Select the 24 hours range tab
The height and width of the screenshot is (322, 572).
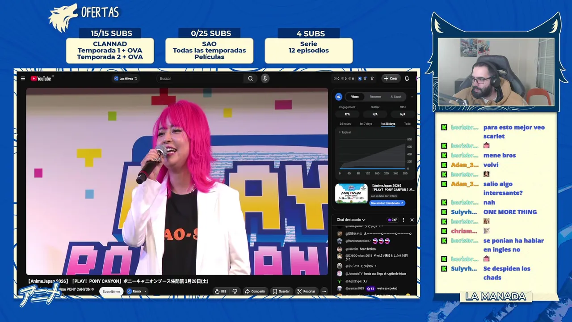coord(345,124)
